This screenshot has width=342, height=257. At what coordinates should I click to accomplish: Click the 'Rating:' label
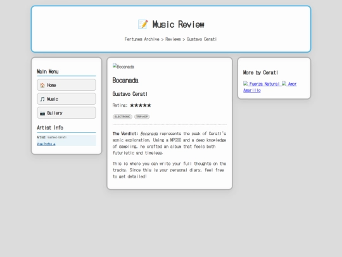pos(120,105)
